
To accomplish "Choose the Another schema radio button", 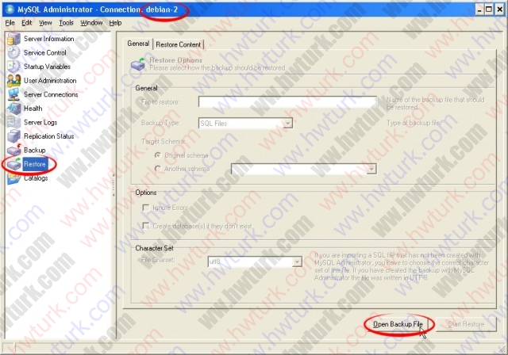I will pyautogui.click(x=158, y=169).
